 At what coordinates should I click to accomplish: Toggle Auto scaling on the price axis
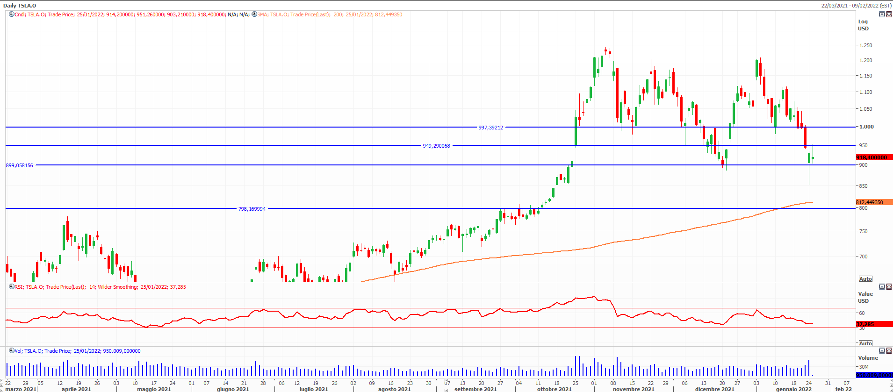(865, 279)
